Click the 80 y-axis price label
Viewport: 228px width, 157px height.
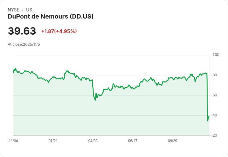(x=215, y=75)
